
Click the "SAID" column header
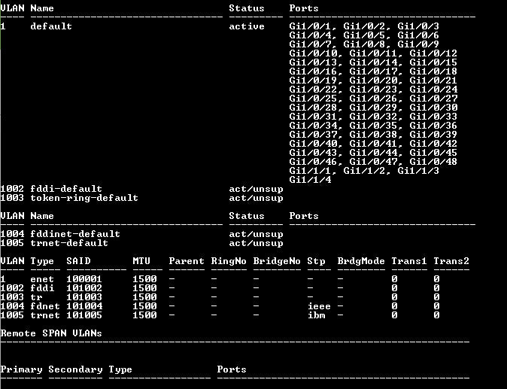[78, 261]
